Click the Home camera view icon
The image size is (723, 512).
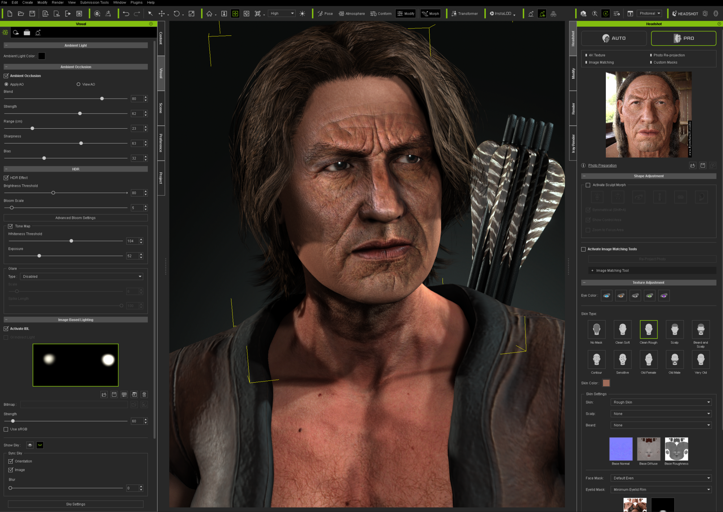pyautogui.click(x=209, y=14)
